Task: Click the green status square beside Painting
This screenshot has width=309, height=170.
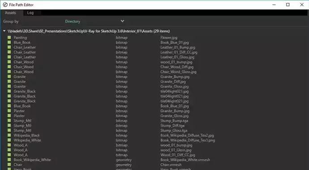Action: [9, 38]
